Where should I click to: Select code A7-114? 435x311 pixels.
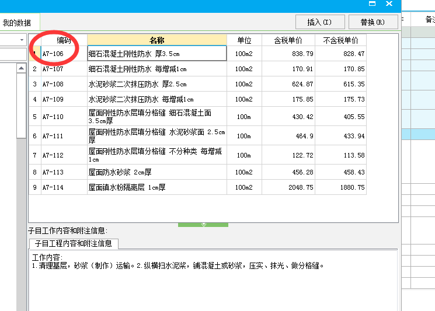[64, 187]
